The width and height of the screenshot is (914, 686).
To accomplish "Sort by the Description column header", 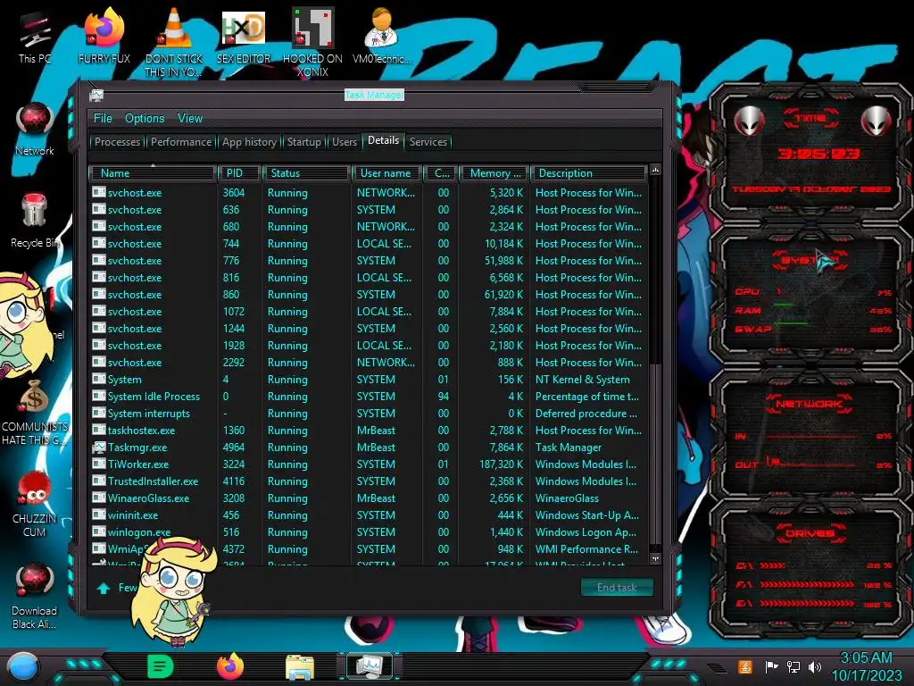I will (x=589, y=173).
